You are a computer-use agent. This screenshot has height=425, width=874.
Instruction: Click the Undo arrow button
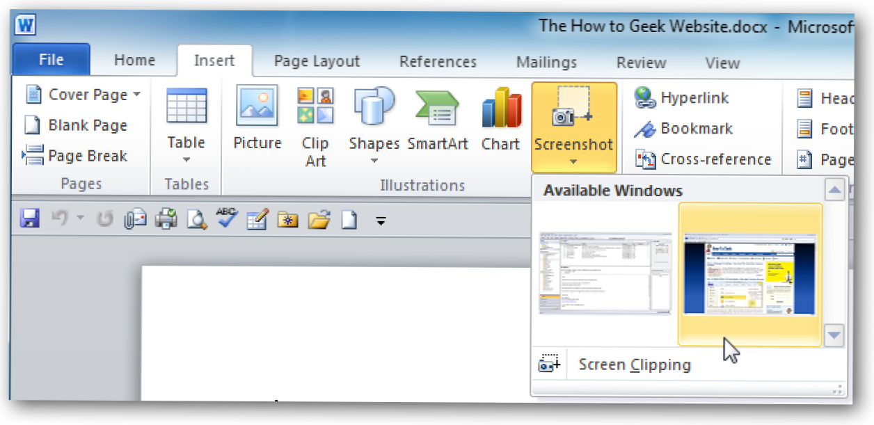[x=61, y=220]
